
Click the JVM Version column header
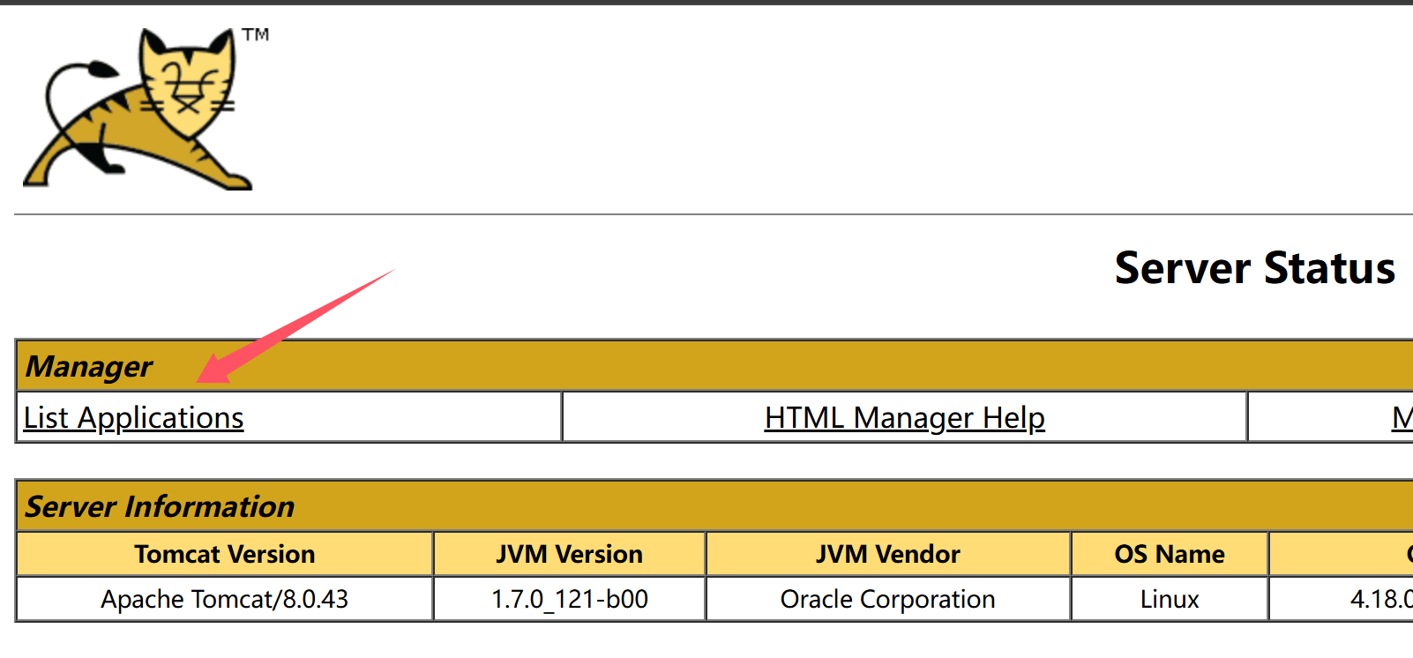(x=569, y=554)
